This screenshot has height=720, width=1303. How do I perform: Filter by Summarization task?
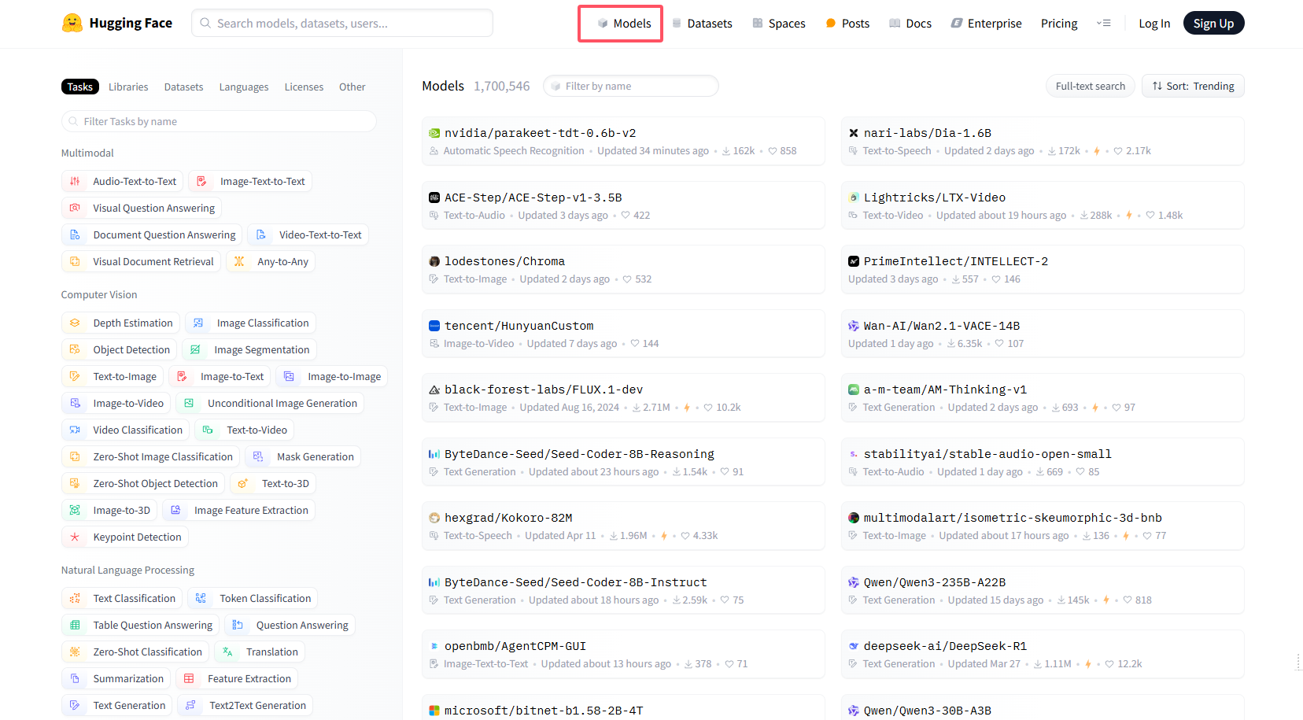(116, 678)
